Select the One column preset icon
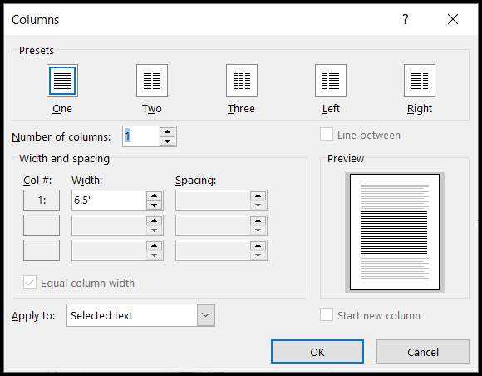Viewport: 482px width, 376px height. [x=62, y=81]
